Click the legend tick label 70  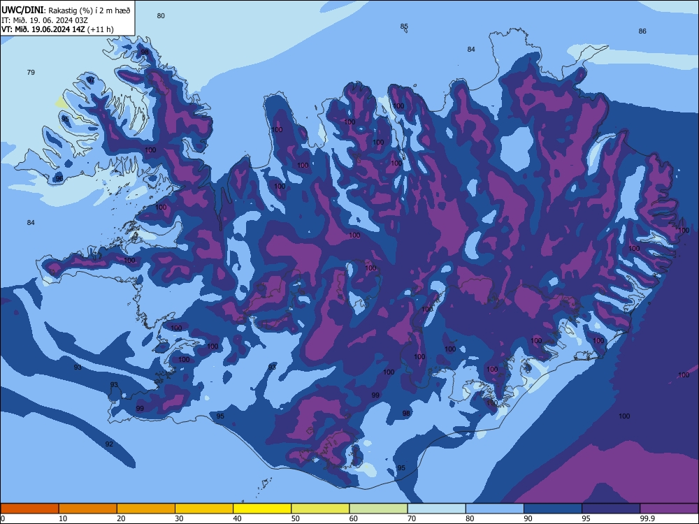412,518
